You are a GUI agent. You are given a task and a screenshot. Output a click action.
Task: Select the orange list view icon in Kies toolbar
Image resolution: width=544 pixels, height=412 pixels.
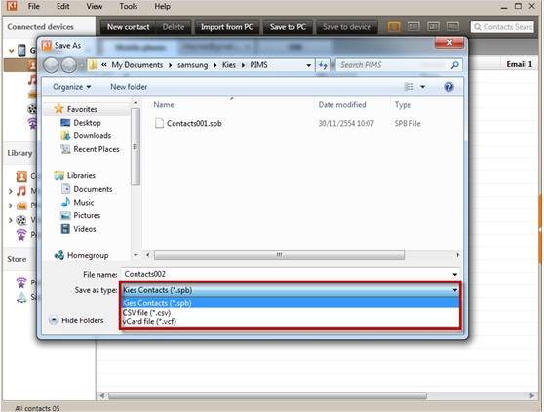coord(394,27)
